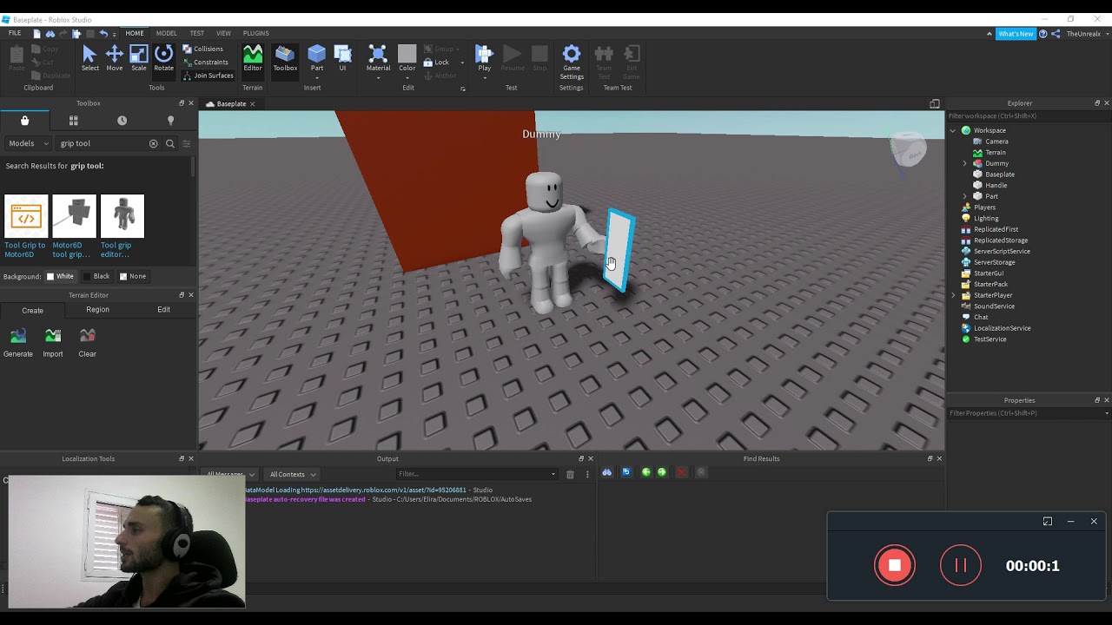Click the view orientation cube in viewport

(909, 149)
